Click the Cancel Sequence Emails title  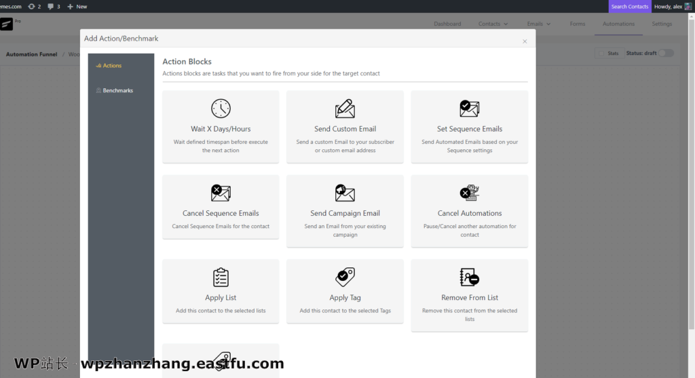click(x=221, y=213)
